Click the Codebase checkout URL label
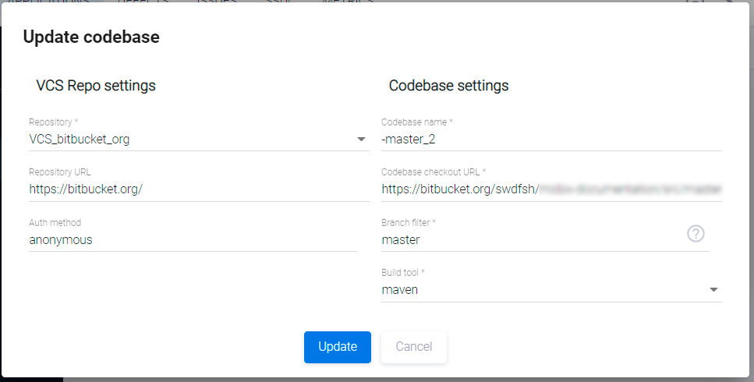The width and height of the screenshot is (754, 382). point(434,172)
